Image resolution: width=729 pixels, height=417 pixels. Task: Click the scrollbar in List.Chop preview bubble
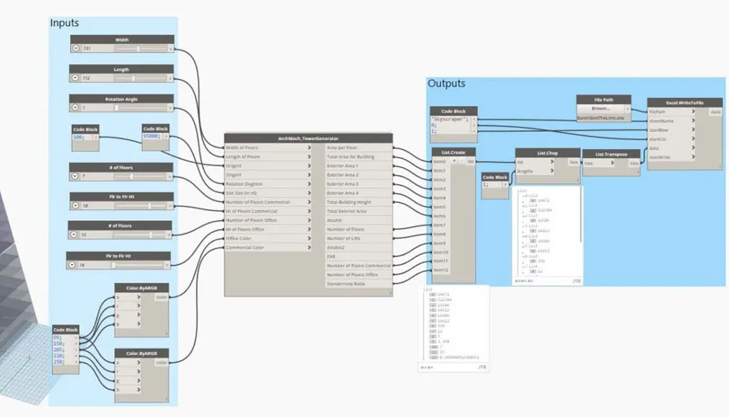tap(580, 215)
